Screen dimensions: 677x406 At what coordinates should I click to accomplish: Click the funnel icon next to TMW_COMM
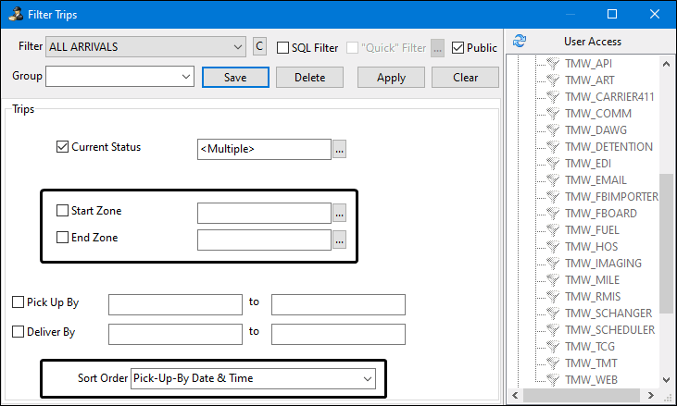(x=553, y=114)
